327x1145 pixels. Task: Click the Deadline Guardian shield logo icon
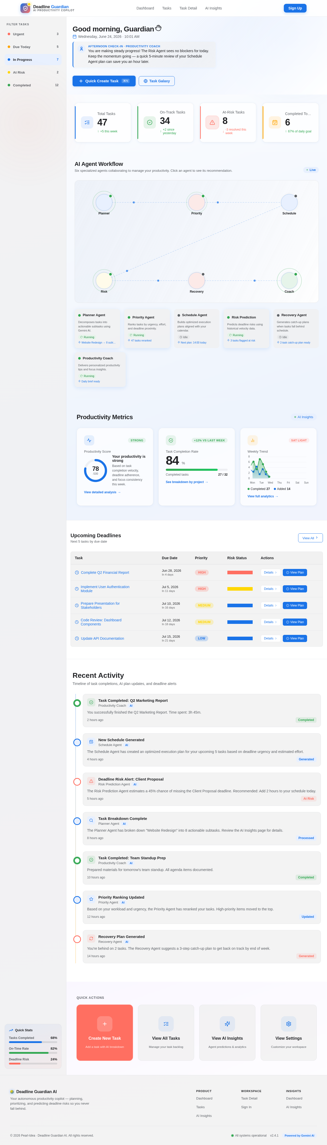25,8
